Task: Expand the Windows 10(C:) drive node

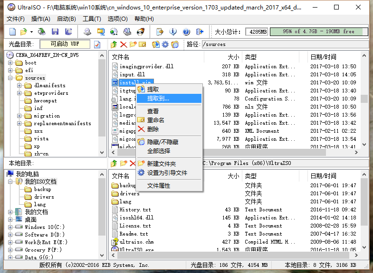Action: point(10,227)
